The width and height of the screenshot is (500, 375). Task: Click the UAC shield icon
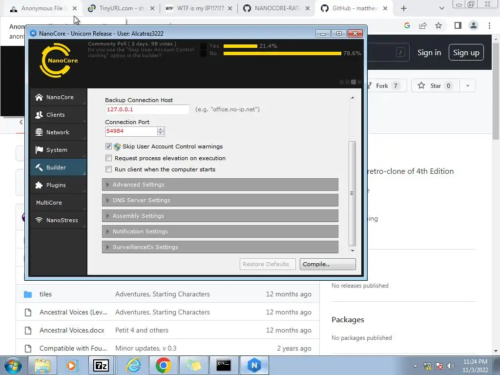coord(117,146)
